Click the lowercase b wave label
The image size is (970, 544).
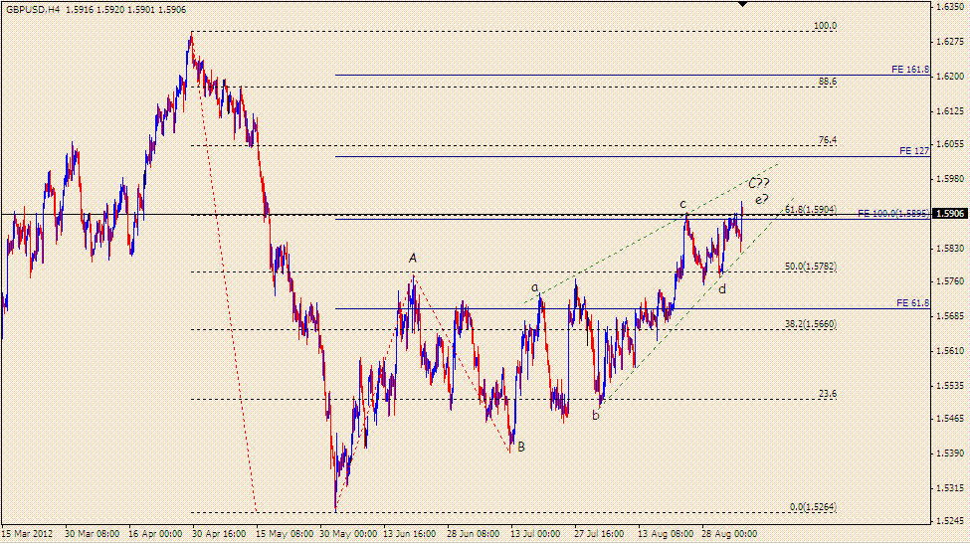tap(596, 416)
